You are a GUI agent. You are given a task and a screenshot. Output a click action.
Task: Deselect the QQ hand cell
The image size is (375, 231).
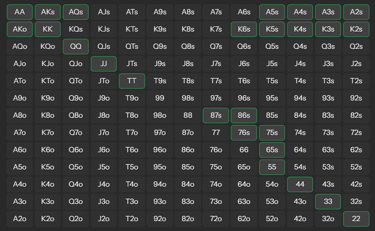(x=76, y=47)
